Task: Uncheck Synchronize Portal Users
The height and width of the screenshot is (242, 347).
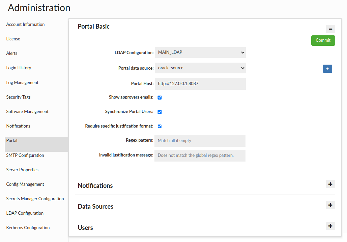Action: coord(160,112)
